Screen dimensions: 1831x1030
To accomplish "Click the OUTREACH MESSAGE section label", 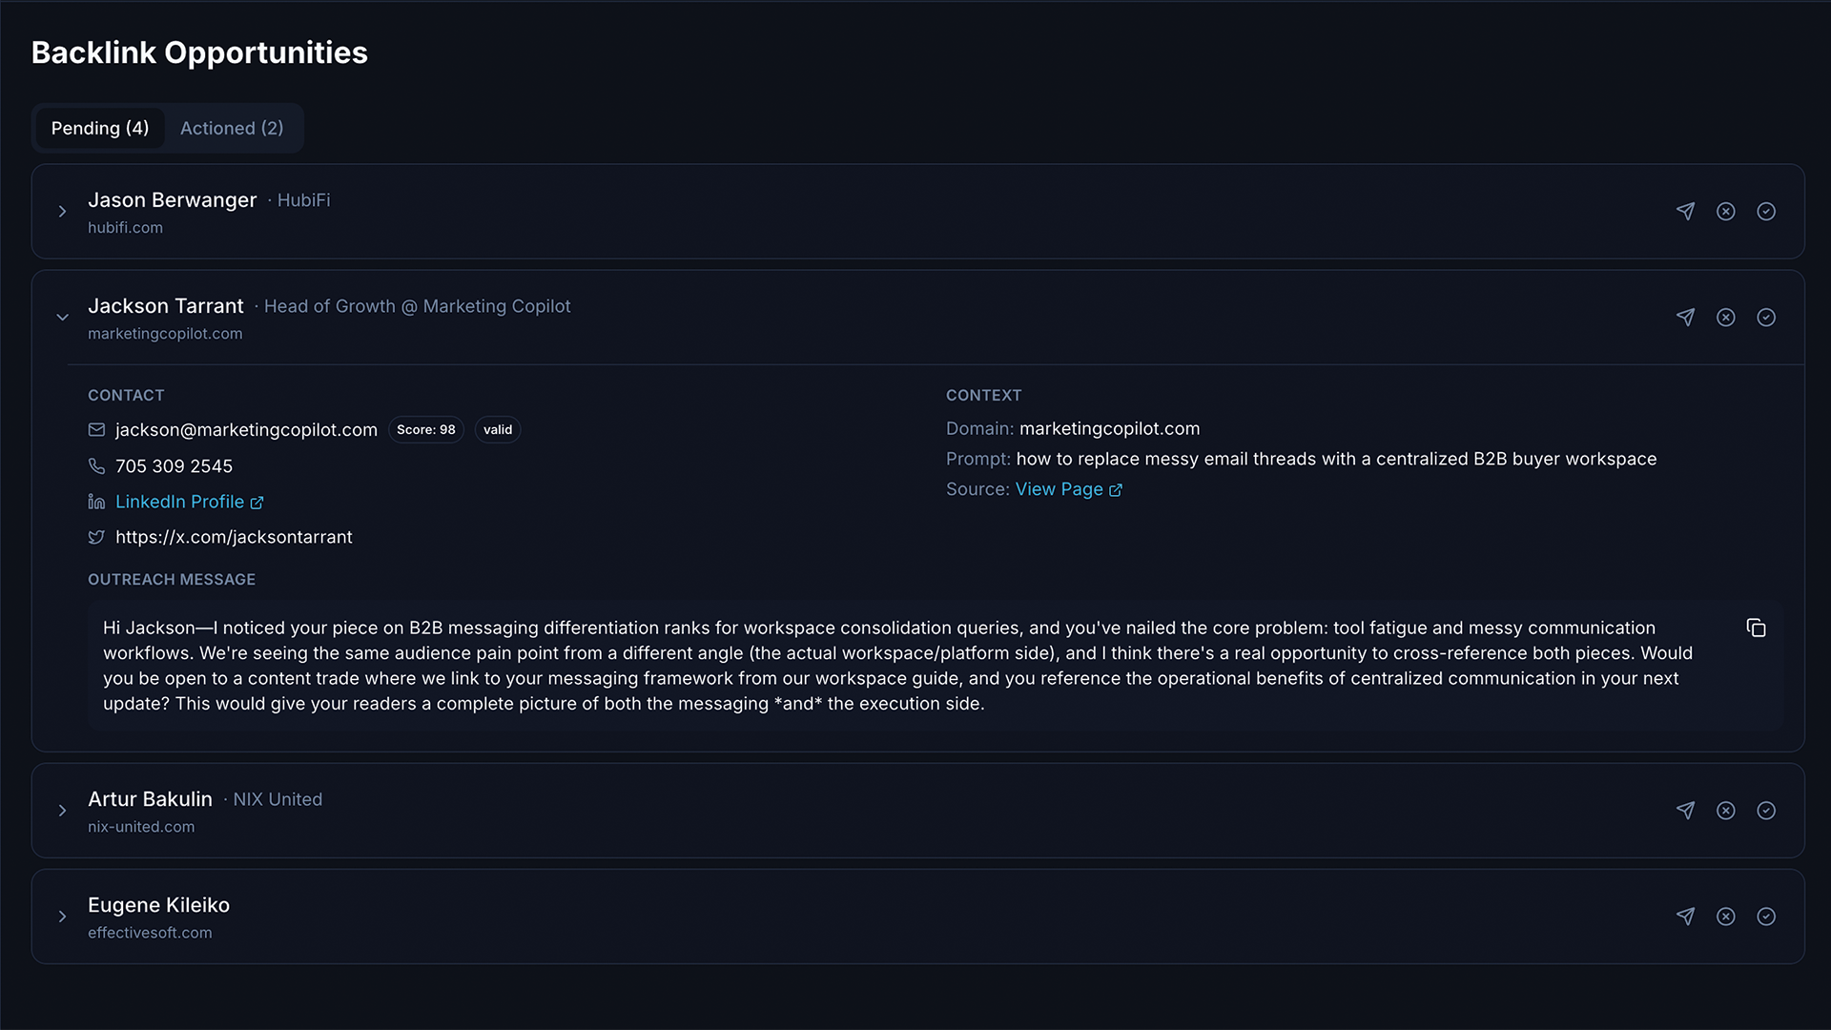I will [172, 580].
